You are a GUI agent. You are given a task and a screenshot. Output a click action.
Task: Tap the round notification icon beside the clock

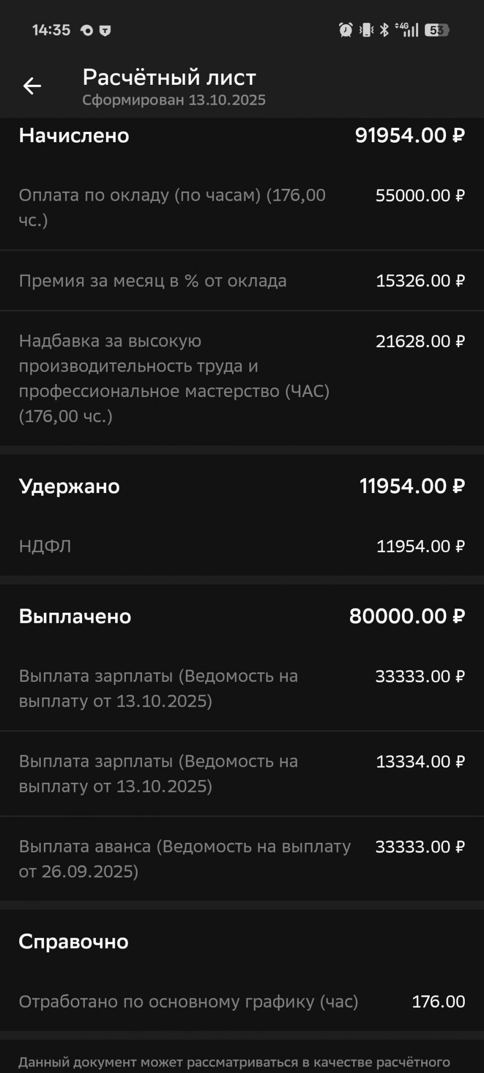pos(87,31)
